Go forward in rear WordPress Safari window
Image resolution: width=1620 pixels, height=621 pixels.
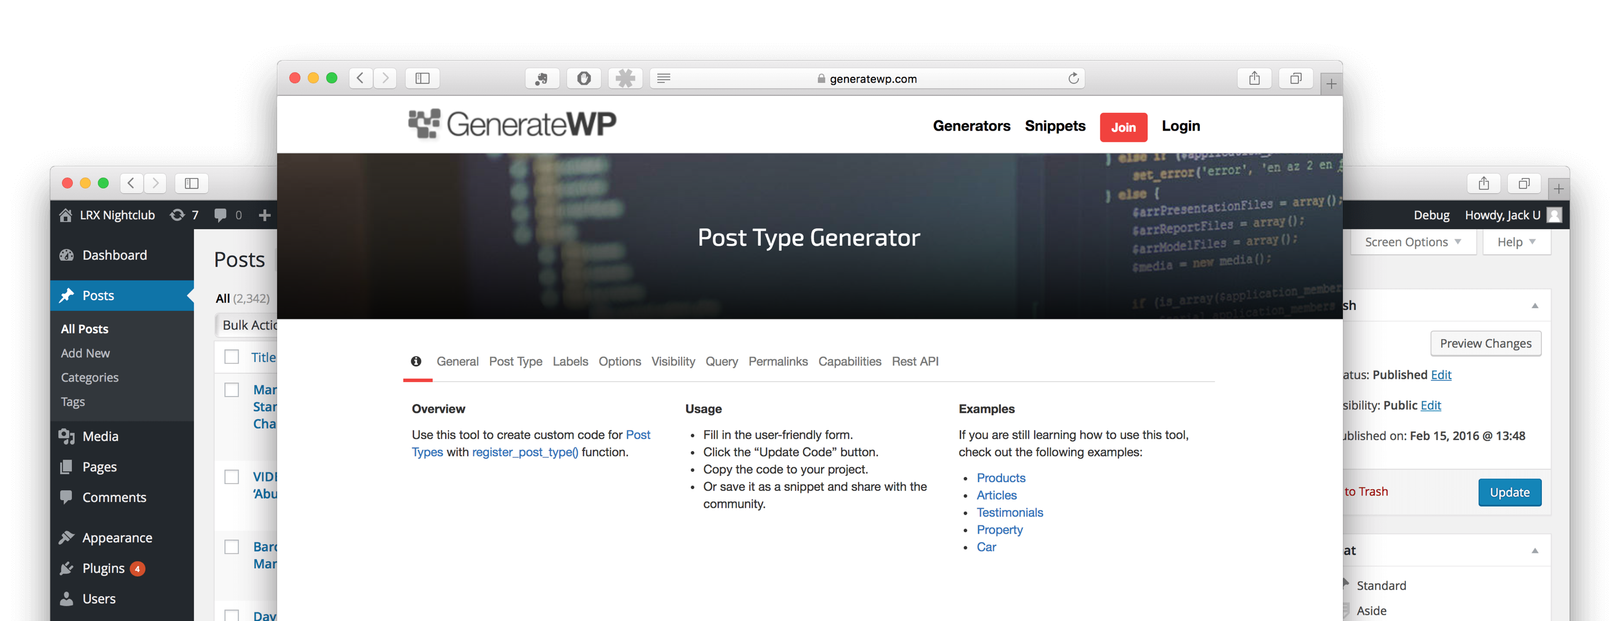point(155,183)
